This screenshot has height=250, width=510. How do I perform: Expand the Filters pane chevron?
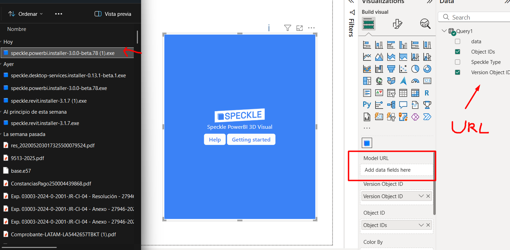(351, 2)
